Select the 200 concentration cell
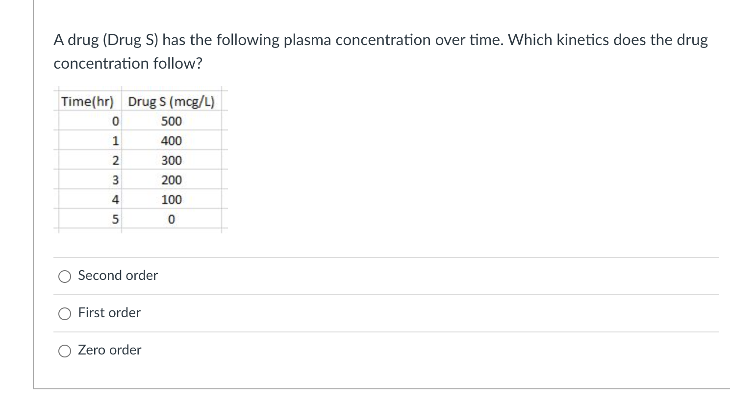This screenshot has height=405, width=730. click(172, 180)
